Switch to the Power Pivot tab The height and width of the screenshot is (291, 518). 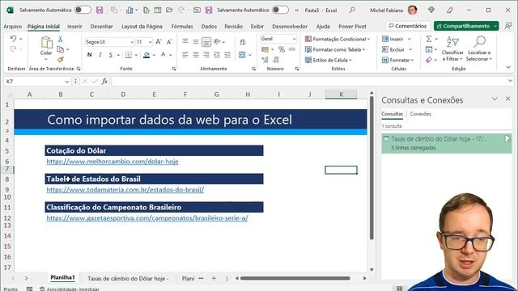353,26
